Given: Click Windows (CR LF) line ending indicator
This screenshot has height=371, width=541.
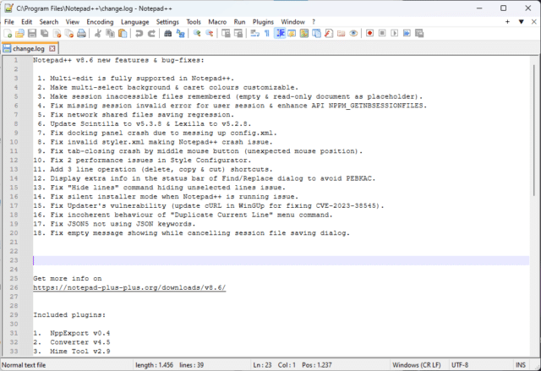Looking at the screenshot, I should pyautogui.click(x=417, y=365).
